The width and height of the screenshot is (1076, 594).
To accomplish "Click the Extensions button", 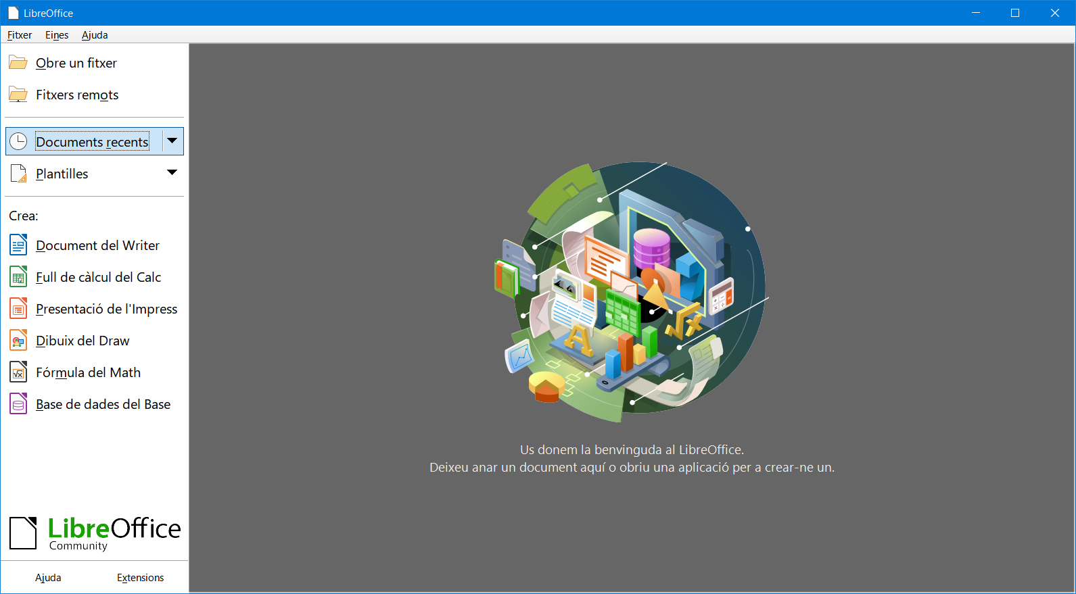I will pyautogui.click(x=140, y=578).
